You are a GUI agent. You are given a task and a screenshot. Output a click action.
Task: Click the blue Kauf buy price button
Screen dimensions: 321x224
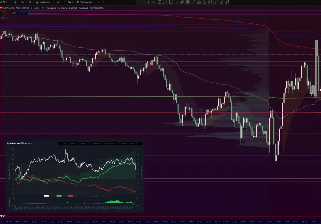[x=23, y=13]
